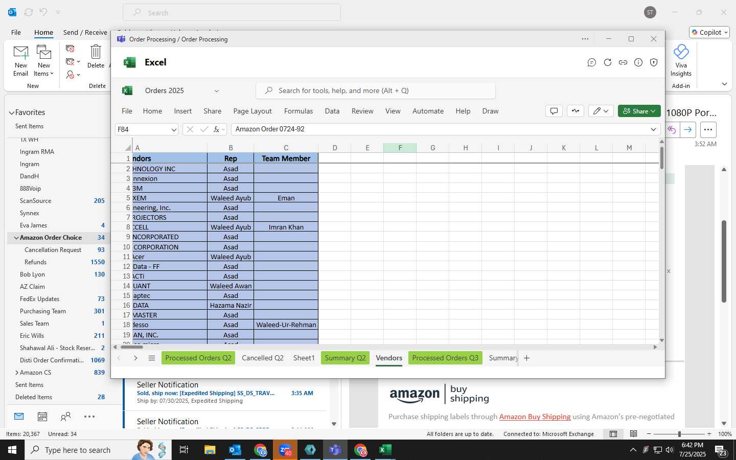
Task: Click Reply All arrow in Outlook reading pane
Action: tap(672, 130)
